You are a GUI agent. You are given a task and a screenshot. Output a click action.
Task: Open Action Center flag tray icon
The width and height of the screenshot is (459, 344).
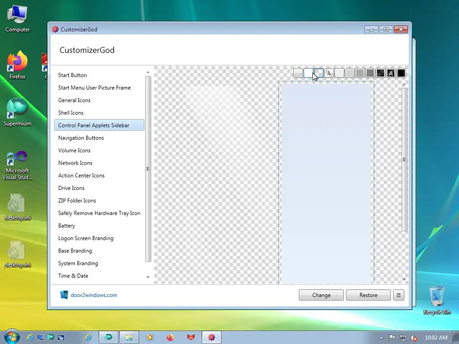coord(392,338)
